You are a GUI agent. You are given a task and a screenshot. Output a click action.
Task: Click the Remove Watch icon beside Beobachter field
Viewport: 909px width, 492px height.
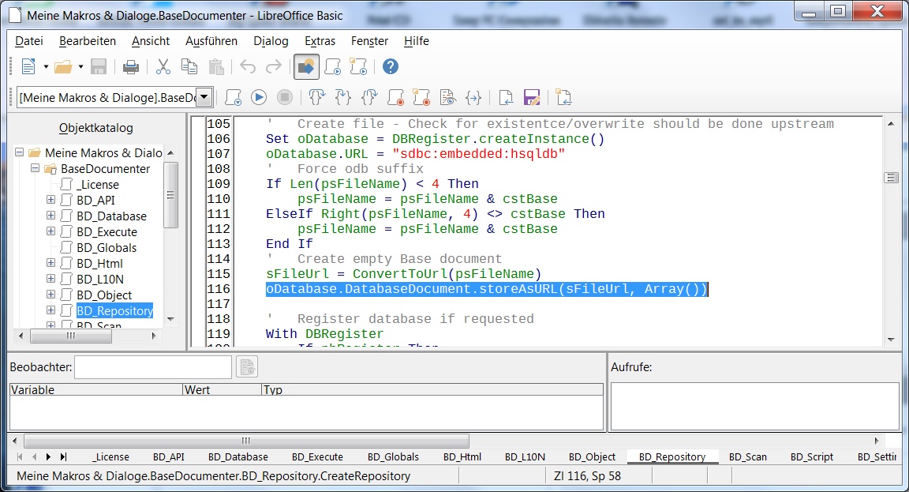point(248,367)
